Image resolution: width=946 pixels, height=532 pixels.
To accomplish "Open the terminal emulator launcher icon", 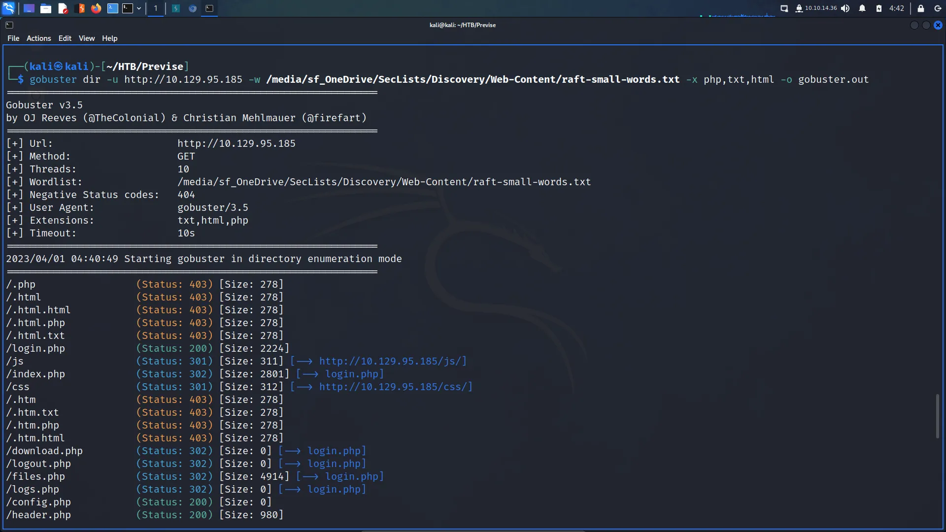I will 128,8.
